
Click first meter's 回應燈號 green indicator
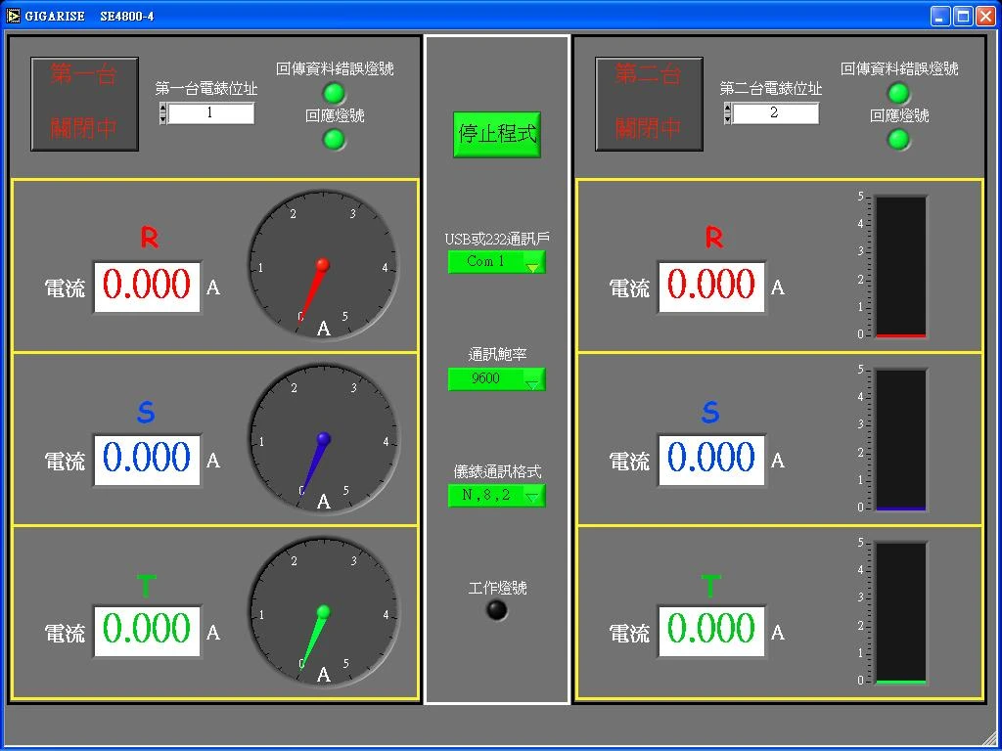pos(333,139)
